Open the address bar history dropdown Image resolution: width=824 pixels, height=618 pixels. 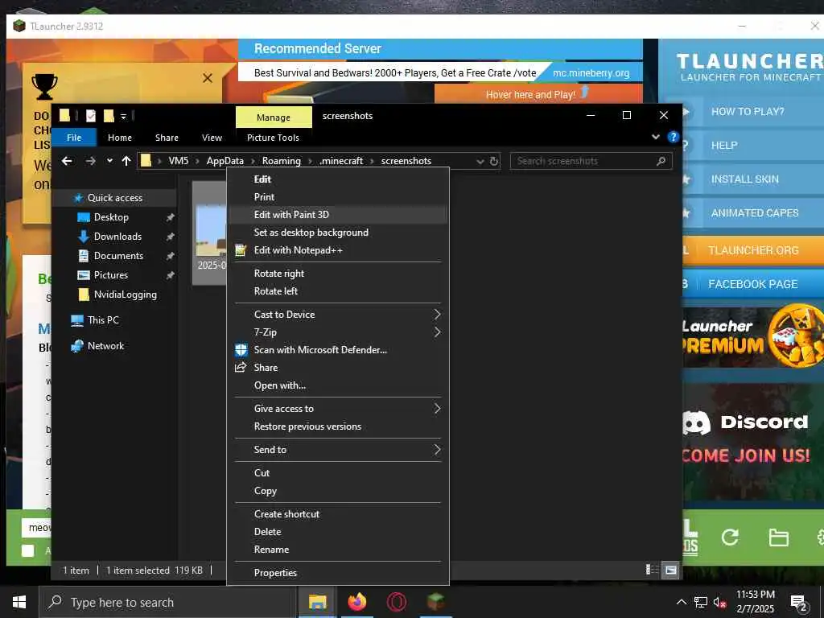pyautogui.click(x=480, y=161)
